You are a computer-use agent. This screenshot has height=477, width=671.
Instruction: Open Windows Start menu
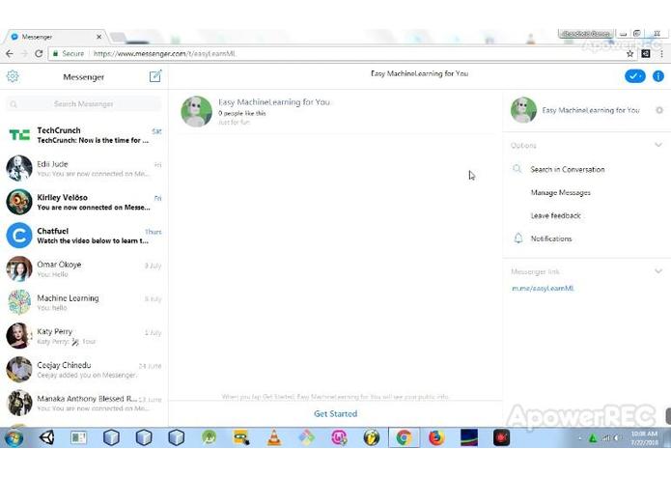[x=14, y=437]
